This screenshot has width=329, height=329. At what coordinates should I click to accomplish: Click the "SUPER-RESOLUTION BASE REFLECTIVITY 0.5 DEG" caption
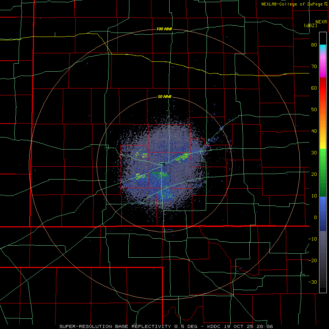point(128,326)
